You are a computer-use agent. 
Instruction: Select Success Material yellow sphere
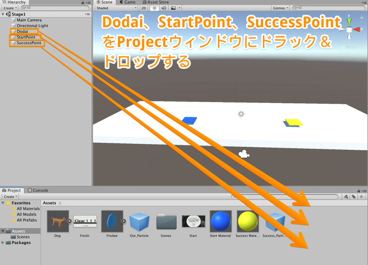click(248, 221)
